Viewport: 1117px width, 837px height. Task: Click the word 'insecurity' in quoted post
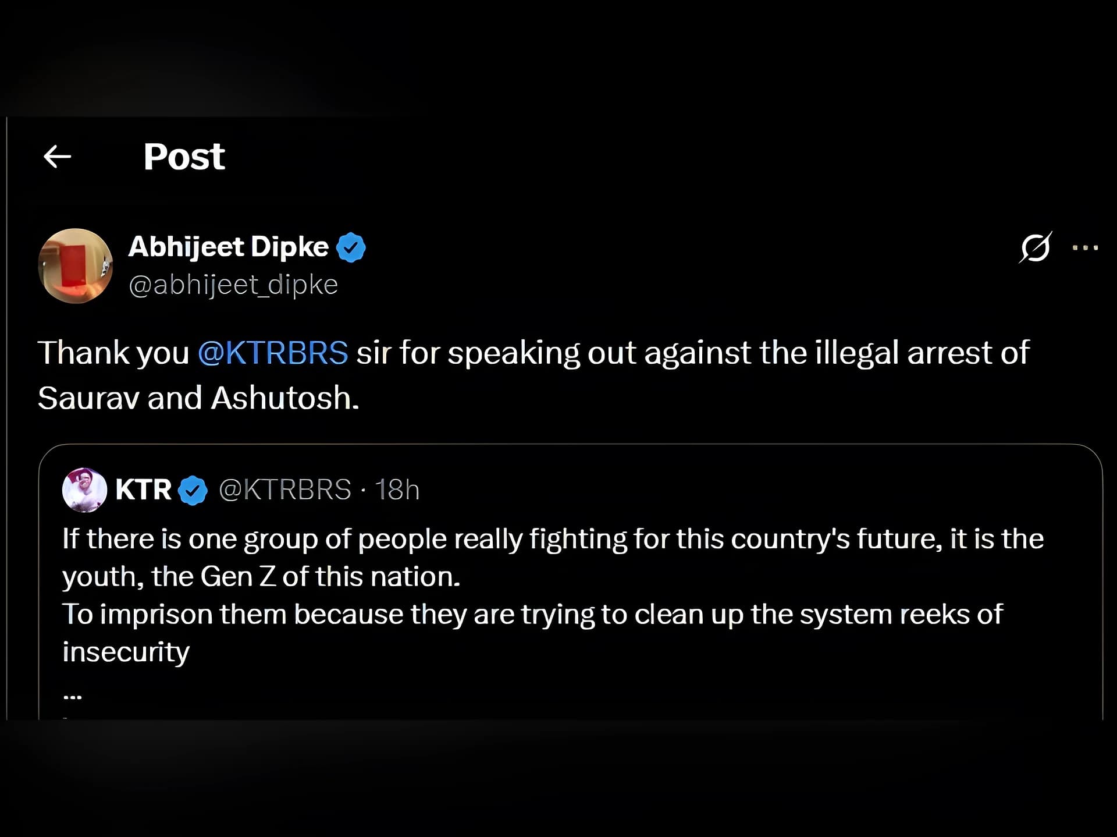click(x=126, y=652)
